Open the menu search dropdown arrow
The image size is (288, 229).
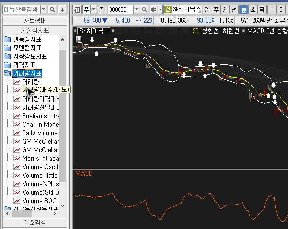pyautogui.click(x=44, y=9)
